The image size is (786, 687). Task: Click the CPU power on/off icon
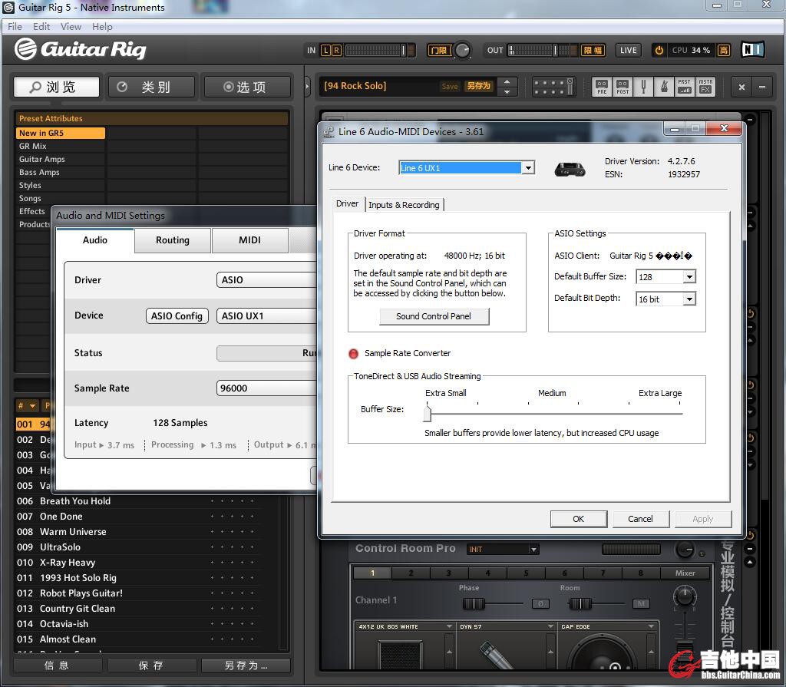[x=659, y=51]
